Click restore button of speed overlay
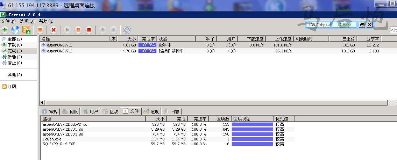Screen dimensions: 397x160 click(x=362, y=24)
